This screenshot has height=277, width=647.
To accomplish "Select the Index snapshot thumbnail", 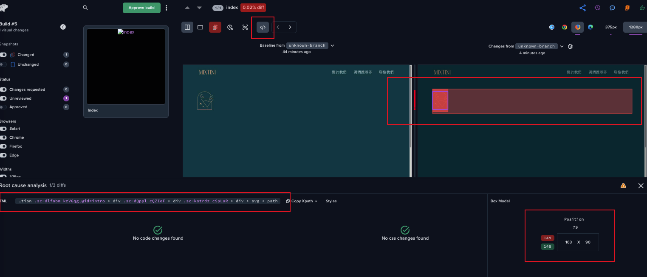I will tap(126, 67).
